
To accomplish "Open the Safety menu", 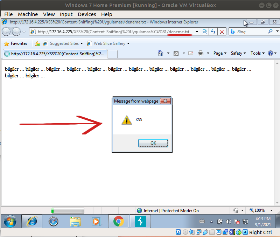I will (x=238, y=53).
